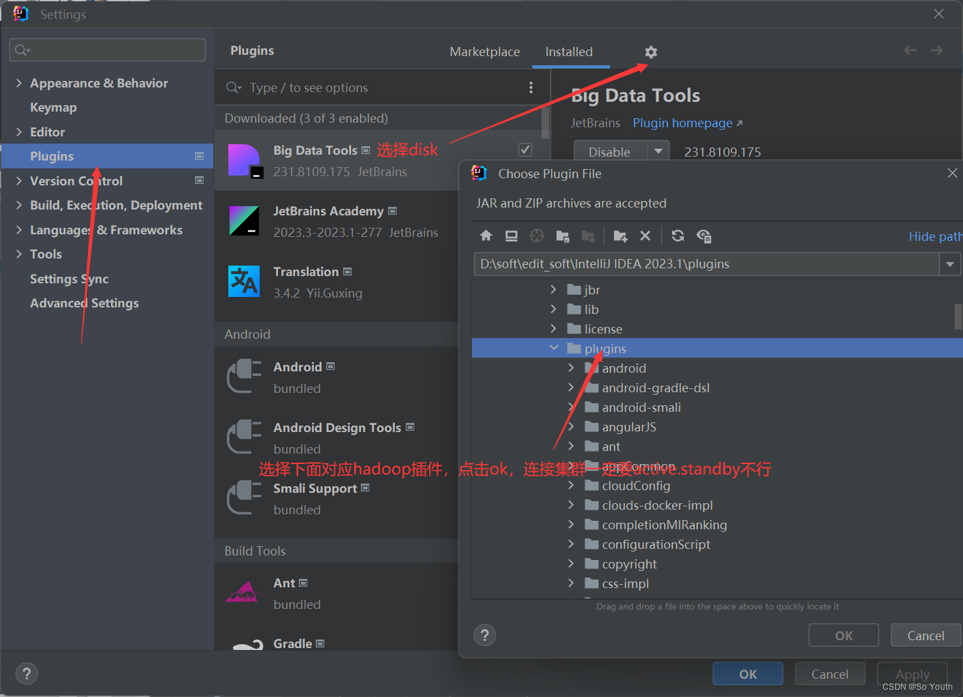Viewport: 963px width, 697px height.
Task: Disable the Big Data Tools plugin
Action: pos(610,151)
